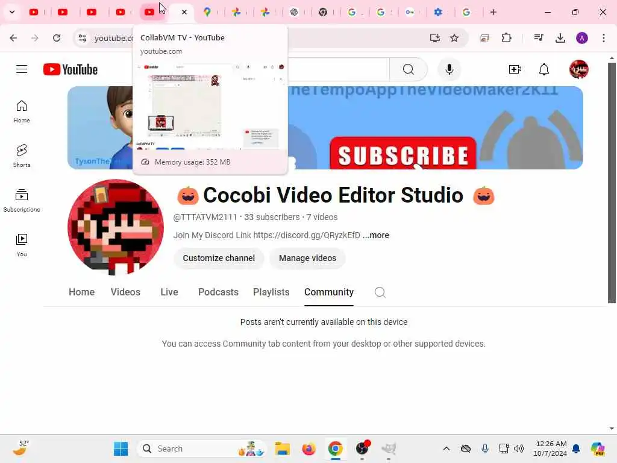Open GIMP from the taskbar
This screenshot has height=463, width=617.
click(x=389, y=449)
